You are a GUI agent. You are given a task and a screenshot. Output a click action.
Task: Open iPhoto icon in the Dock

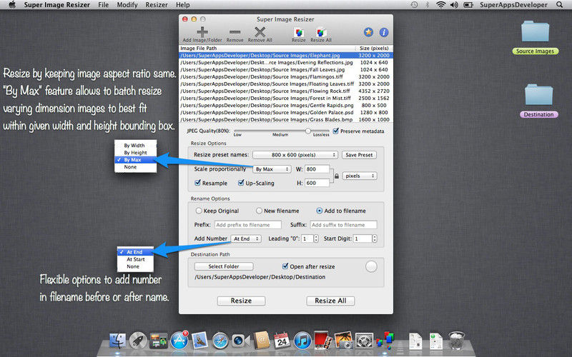(x=343, y=341)
